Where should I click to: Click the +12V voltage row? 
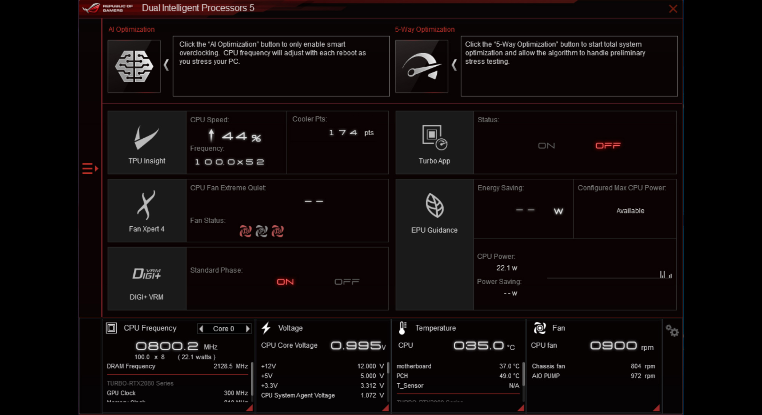(x=322, y=366)
